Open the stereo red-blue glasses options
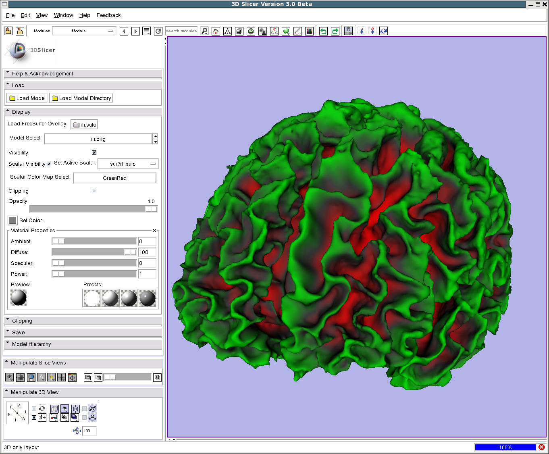 (x=54, y=418)
